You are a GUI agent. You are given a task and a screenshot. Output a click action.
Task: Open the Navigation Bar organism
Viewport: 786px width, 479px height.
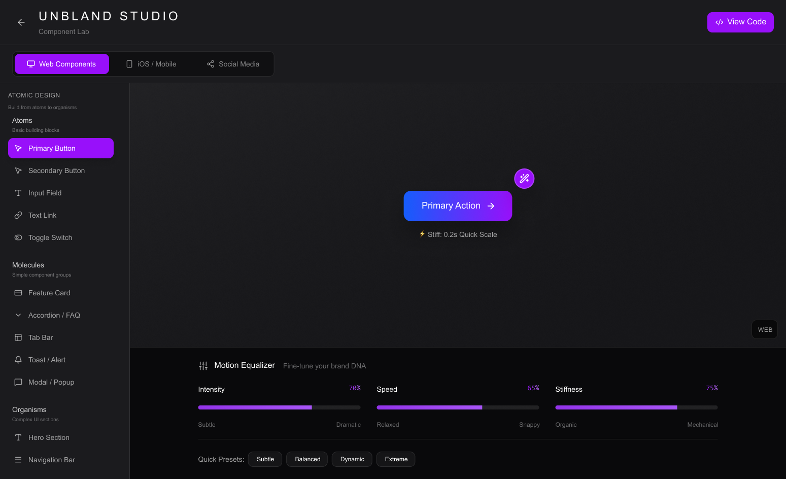pos(61,460)
